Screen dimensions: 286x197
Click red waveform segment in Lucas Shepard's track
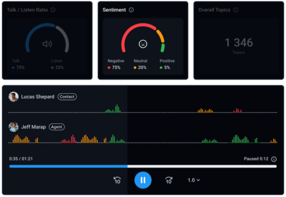click(x=237, y=110)
